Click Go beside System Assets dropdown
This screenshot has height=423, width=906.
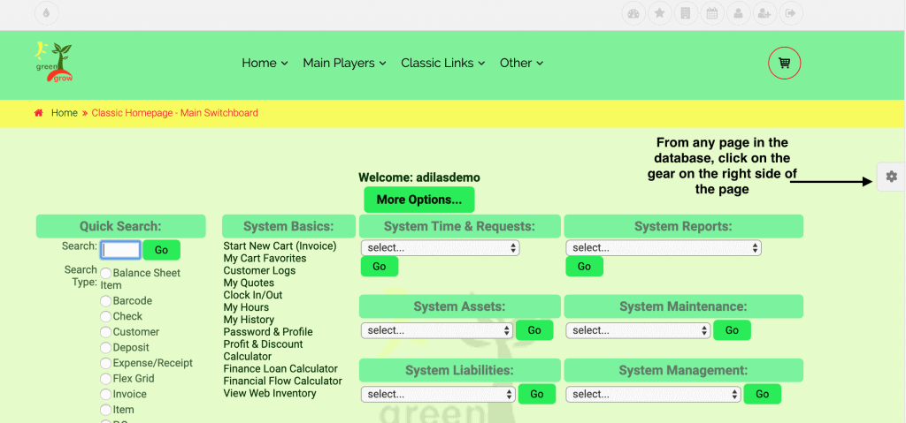(x=534, y=330)
